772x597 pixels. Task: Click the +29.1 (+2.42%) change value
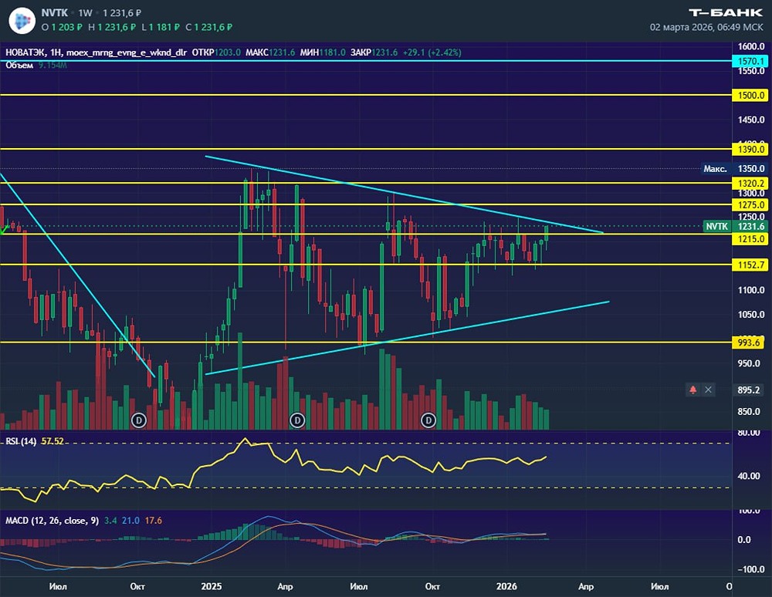point(432,52)
